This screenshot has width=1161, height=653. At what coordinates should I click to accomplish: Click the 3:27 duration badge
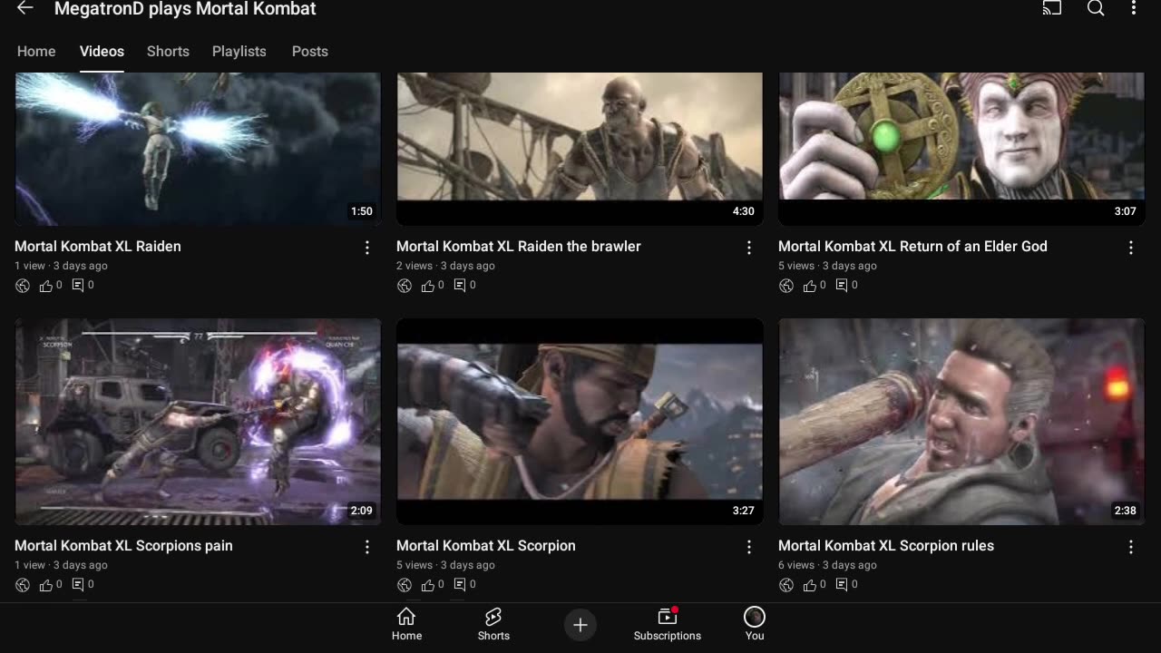[744, 511]
